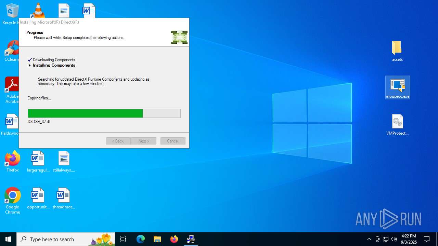Screen dimensions: 438x246
Task: Open the clock showing 4:22 PM
Action: (x=409, y=239)
